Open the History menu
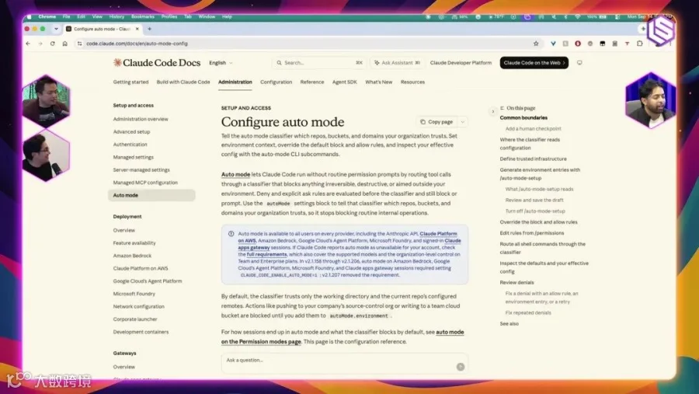Screen dimensions: 699x394 point(116,16)
